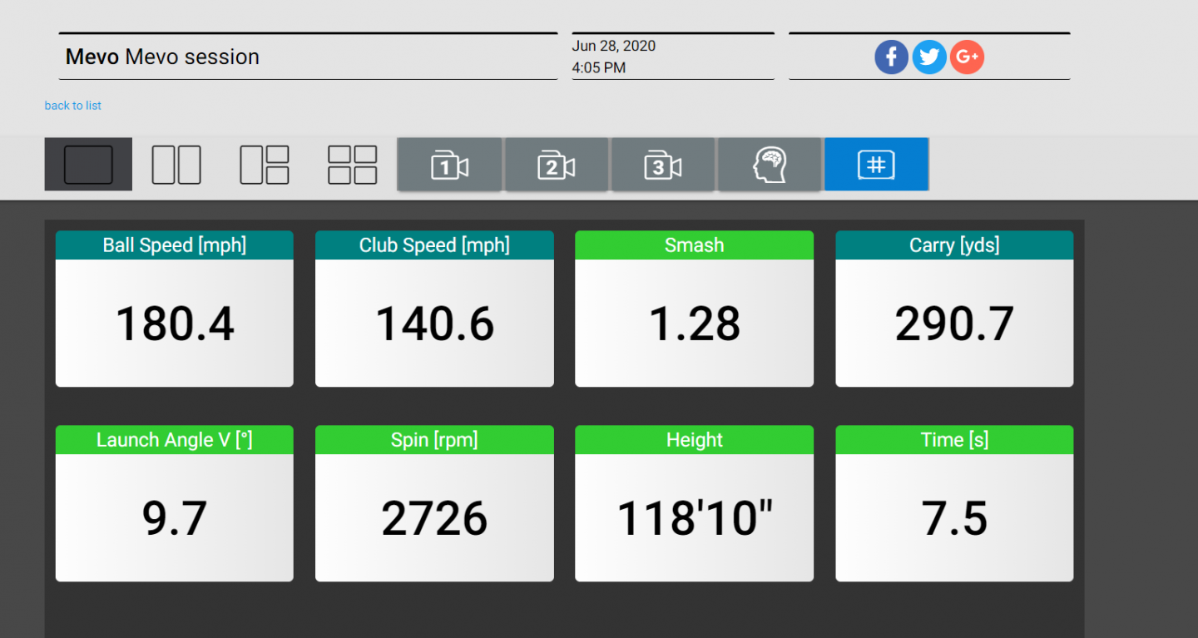Open camera 1 video view
This screenshot has width=1198, height=638.
click(x=450, y=165)
